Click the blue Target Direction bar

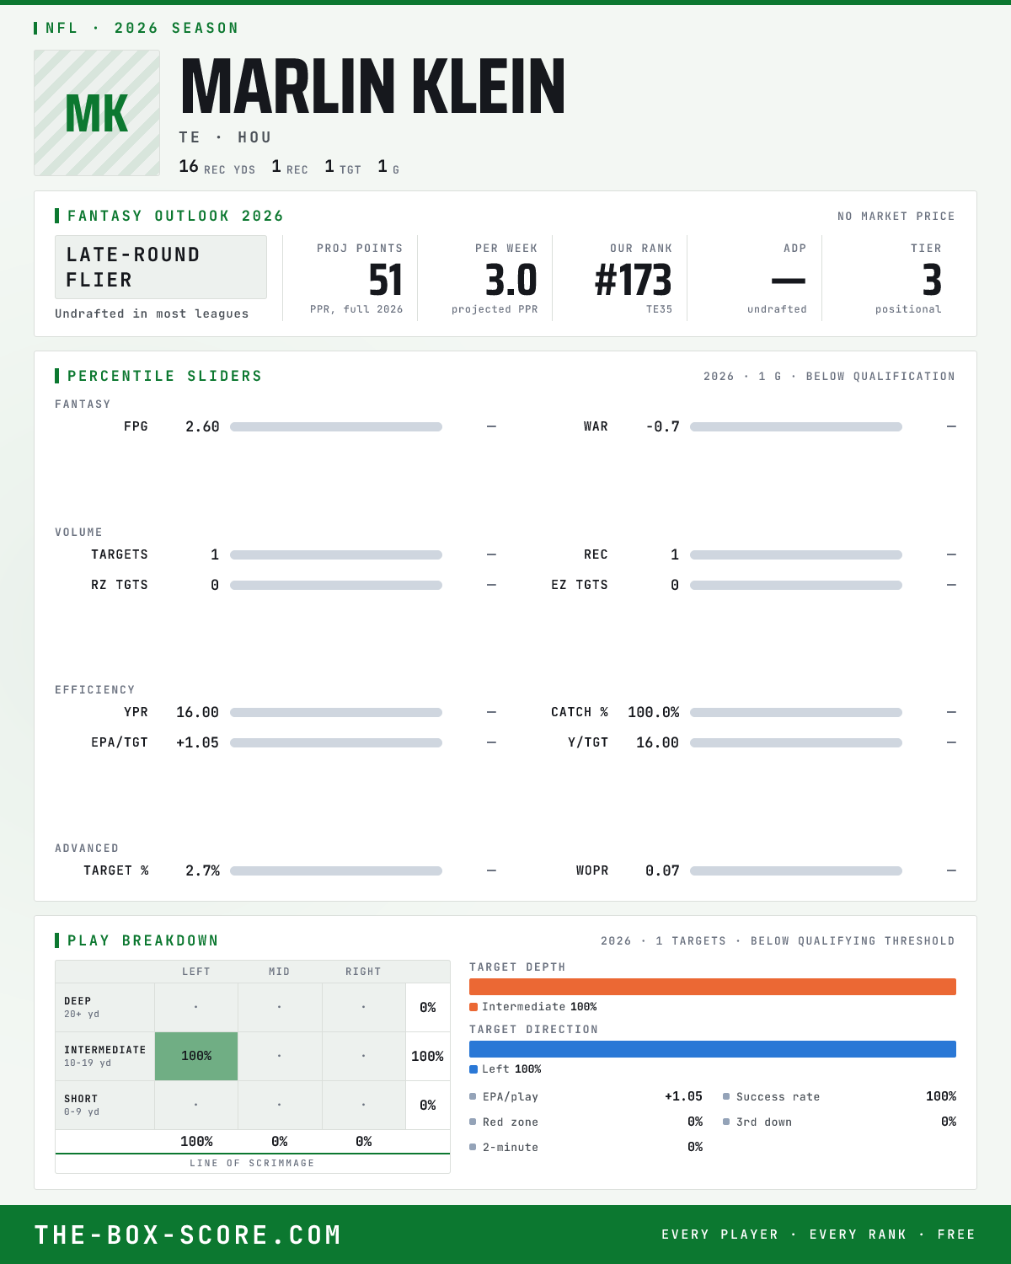point(713,1049)
